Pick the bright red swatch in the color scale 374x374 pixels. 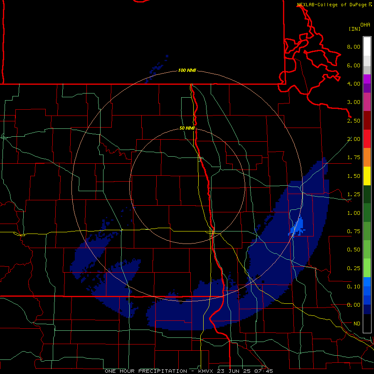(x=367, y=139)
